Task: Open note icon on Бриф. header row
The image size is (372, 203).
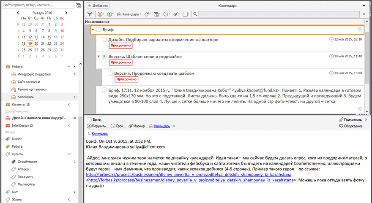Action: (x=359, y=30)
